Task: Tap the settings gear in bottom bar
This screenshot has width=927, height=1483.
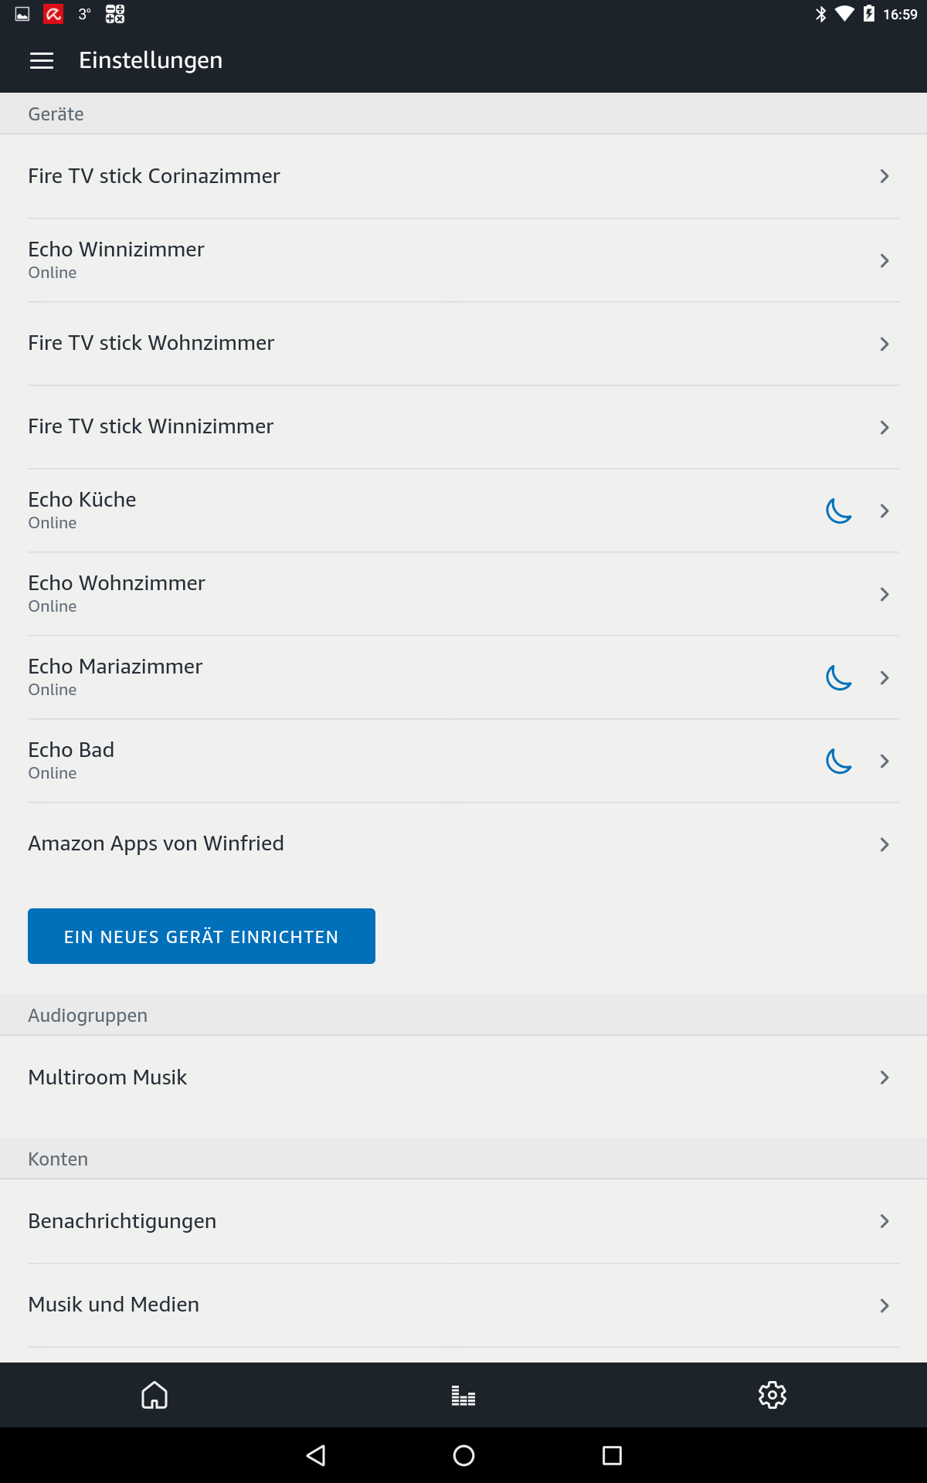Action: click(x=772, y=1395)
